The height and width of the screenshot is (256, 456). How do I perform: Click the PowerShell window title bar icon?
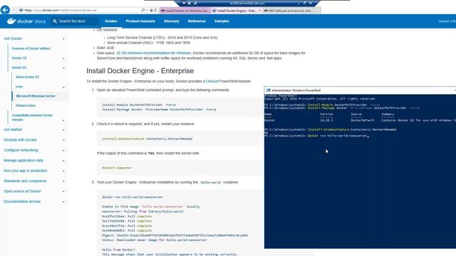pyautogui.click(x=269, y=90)
